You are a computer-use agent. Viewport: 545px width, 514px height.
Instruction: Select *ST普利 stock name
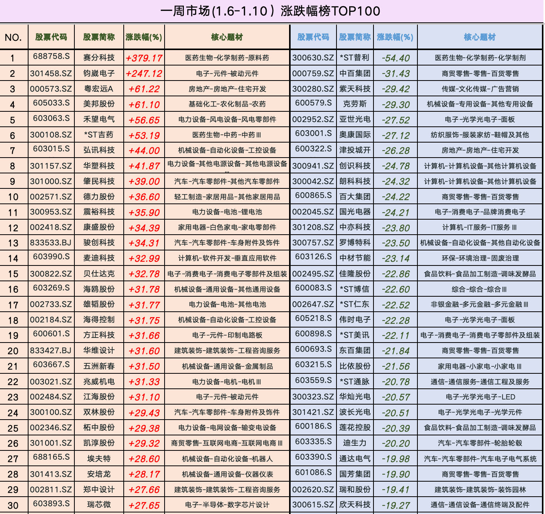pos(355,57)
